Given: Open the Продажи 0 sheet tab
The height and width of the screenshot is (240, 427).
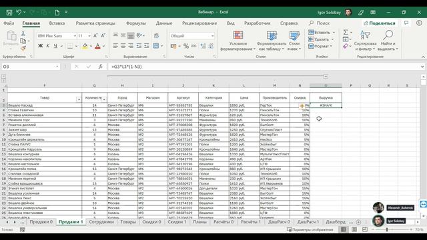Looking at the screenshot, I should click(41, 222).
